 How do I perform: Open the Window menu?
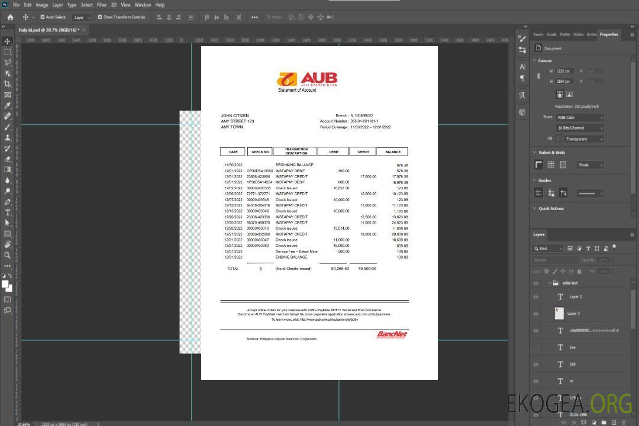[143, 5]
